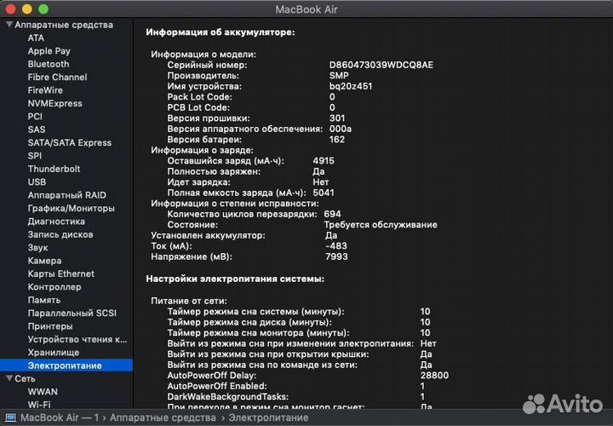Click Аппаратные средства in path bar
Viewport: 613px width, 426px height.
163,417
